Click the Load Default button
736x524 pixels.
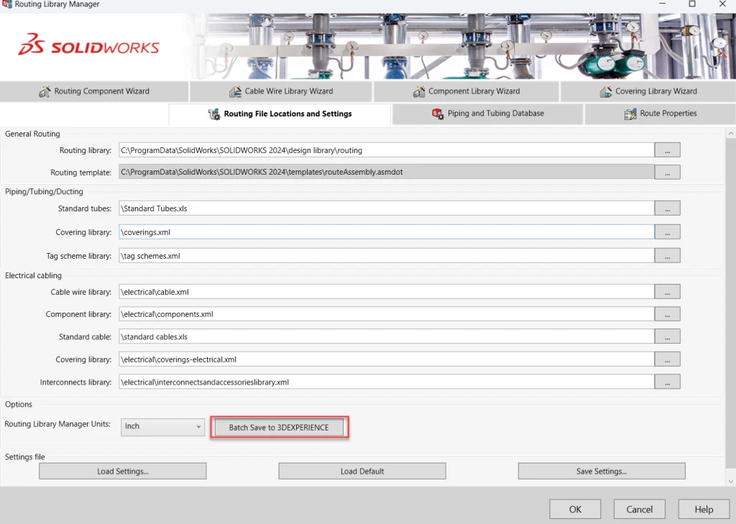(362, 471)
